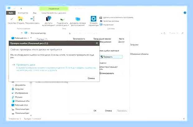This screenshot has height=127, width=193.
Task: Select Средства работы с дисками tab
Action: (x=54, y=13)
